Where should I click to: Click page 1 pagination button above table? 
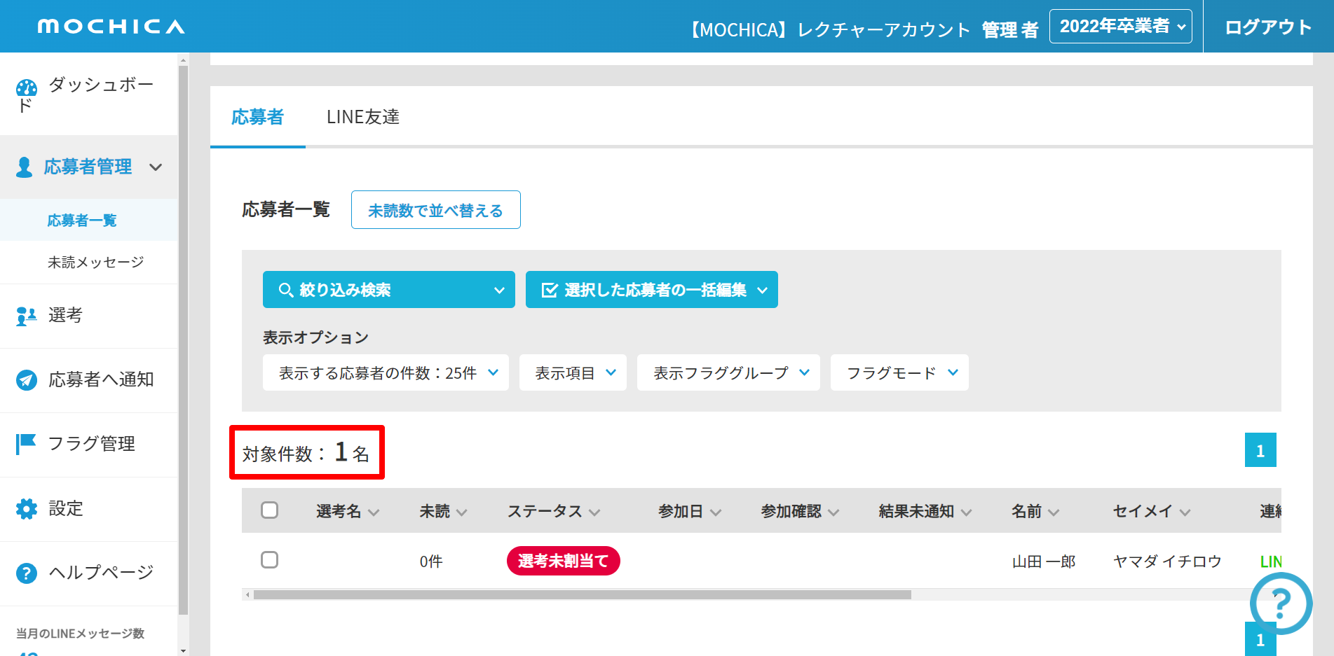click(x=1260, y=450)
